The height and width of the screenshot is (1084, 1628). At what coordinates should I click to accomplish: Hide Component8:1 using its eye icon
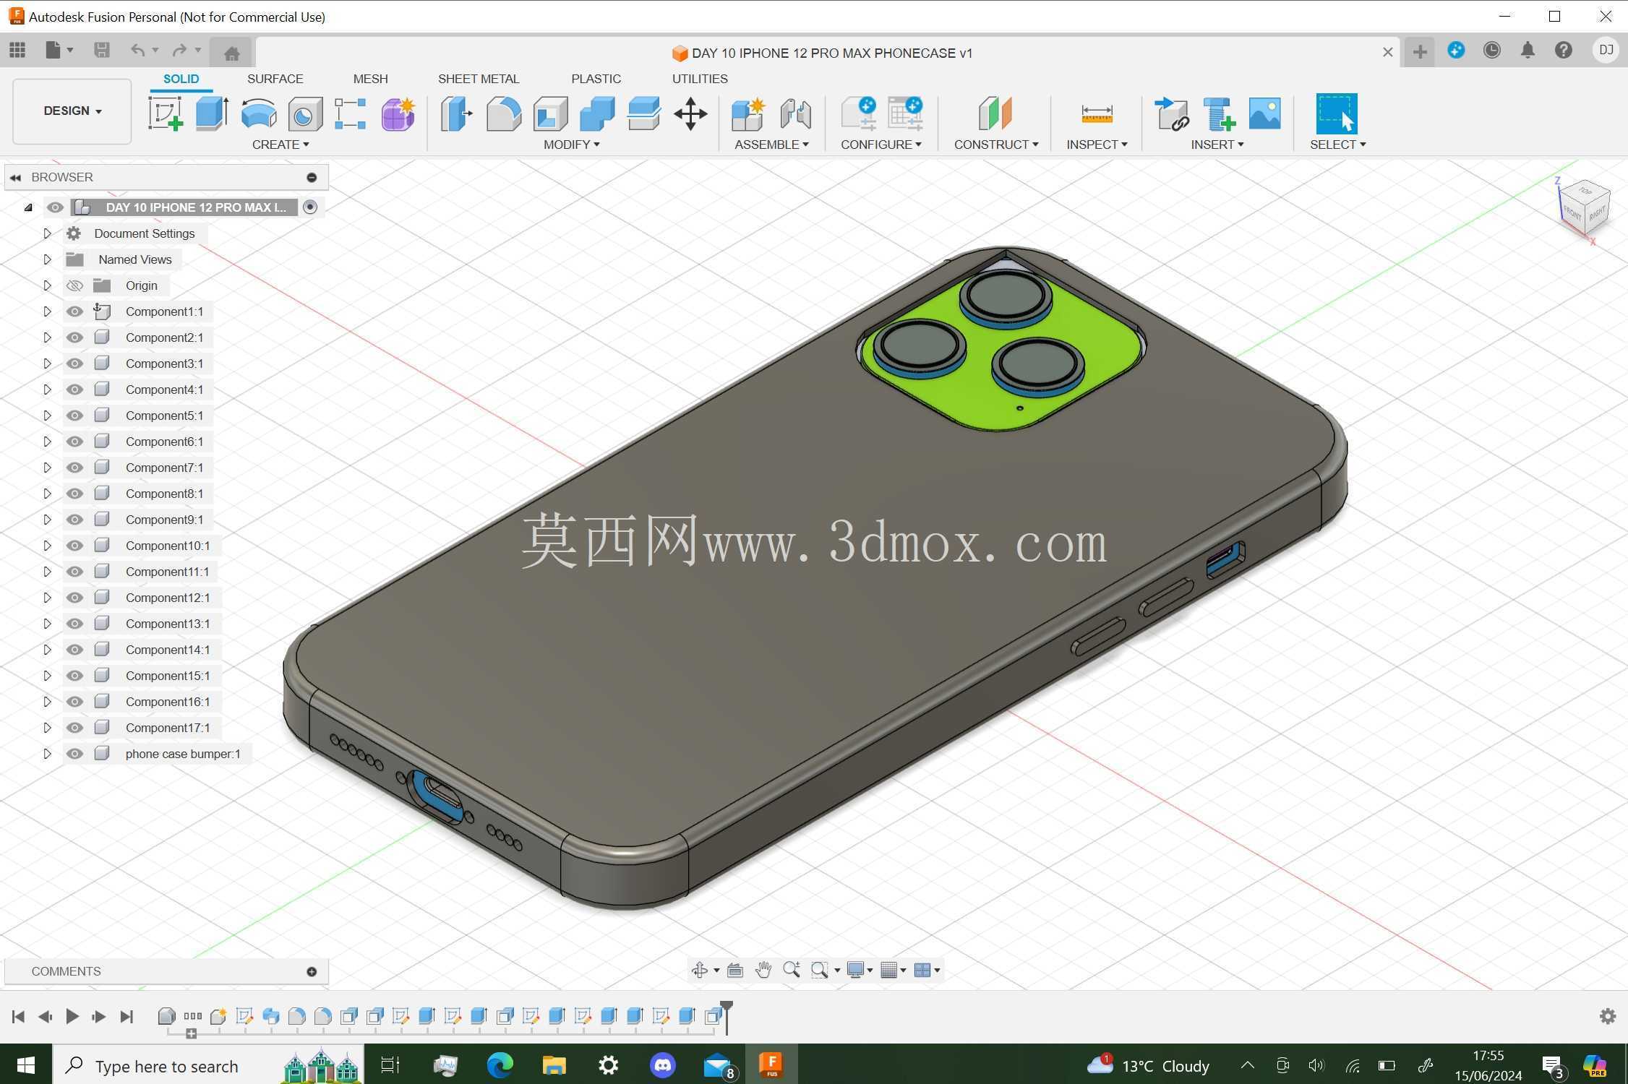tap(74, 494)
